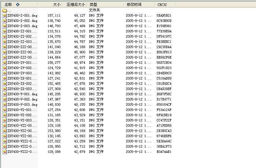Sort by the 类型 column header
The image size is (256, 168).
(x=105, y=5)
